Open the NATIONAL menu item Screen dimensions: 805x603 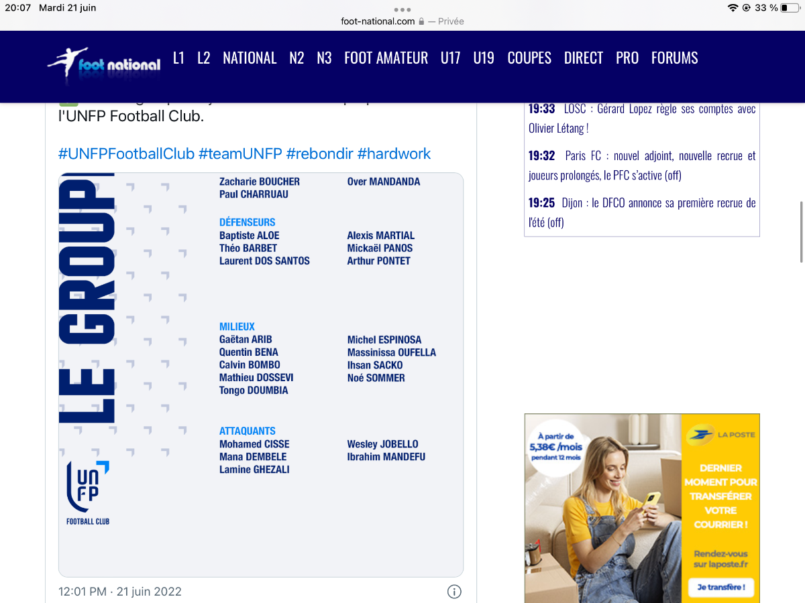250,58
